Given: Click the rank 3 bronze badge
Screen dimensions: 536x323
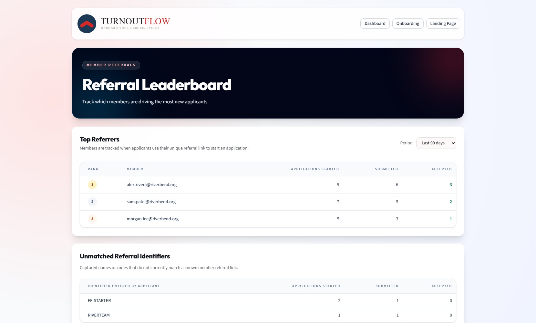Looking at the screenshot, I should point(92,219).
